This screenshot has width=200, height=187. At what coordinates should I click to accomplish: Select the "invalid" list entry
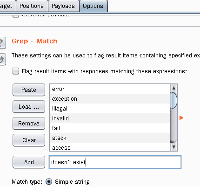click(110, 118)
